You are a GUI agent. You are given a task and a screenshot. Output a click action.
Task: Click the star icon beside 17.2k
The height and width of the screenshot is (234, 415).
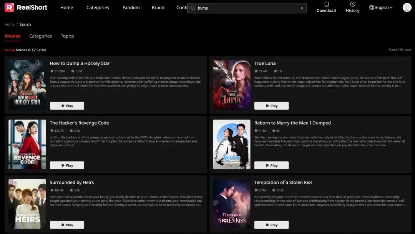274,190
